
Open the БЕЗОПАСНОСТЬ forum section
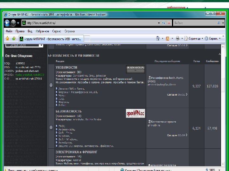(x=68, y=111)
